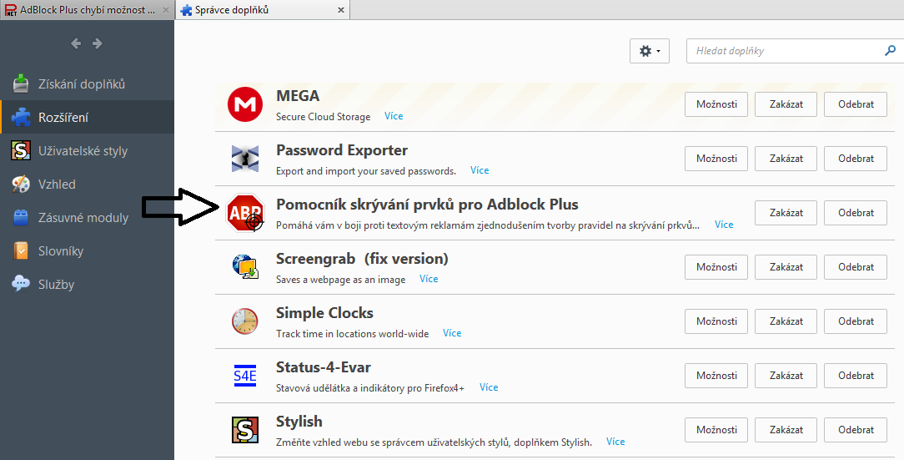Open the gear tools dropdown
Screen dimensions: 904x460
click(650, 51)
